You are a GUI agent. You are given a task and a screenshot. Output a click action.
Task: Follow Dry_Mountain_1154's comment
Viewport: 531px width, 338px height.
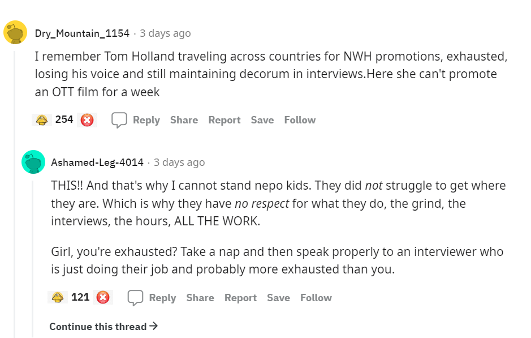click(x=300, y=120)
